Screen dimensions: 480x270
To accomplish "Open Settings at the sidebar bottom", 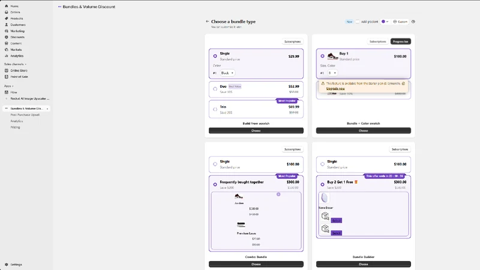I will [x=16, y=265].
